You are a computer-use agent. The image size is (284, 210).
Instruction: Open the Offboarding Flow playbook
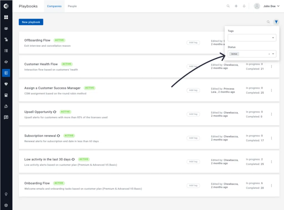pyautogui.click(x=37, y=40)
